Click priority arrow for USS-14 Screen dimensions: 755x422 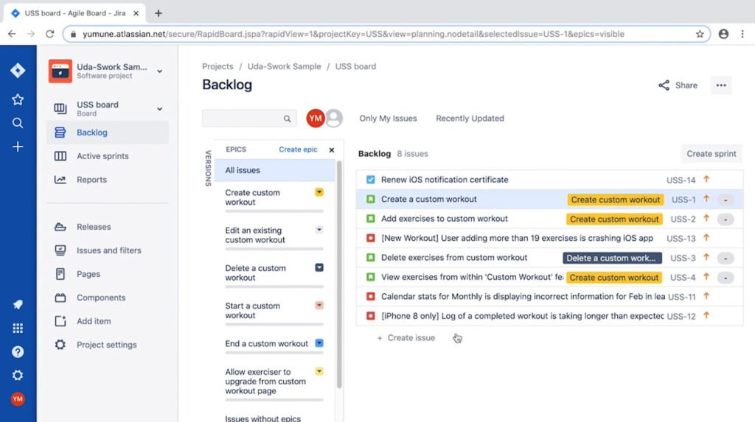[x=706, y=180]
